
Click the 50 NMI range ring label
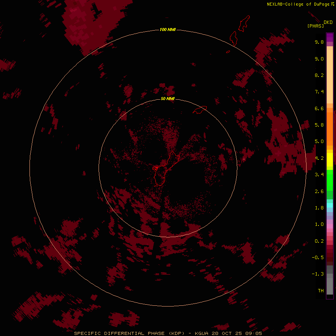[x=168, y=99]
